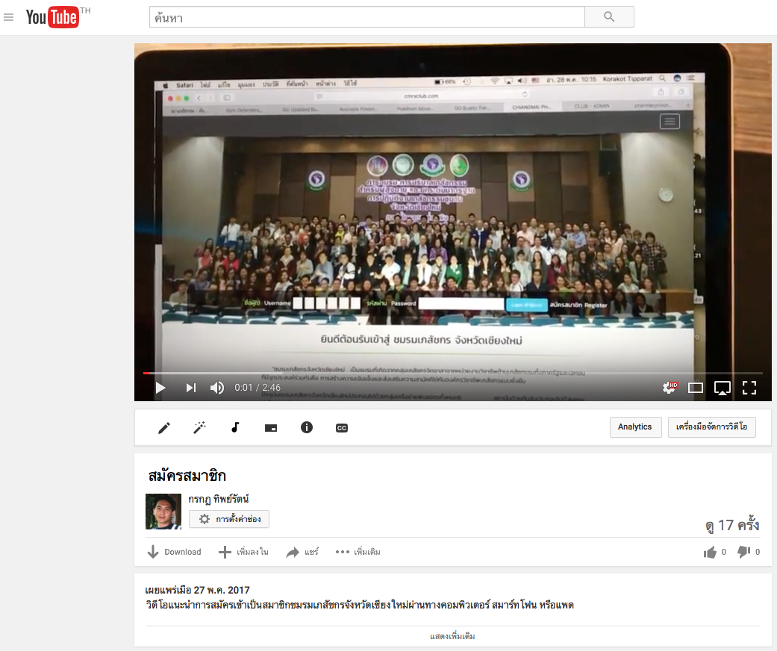Mute the video volume
This screenshot has height=651, width=777.
[217, 388]
